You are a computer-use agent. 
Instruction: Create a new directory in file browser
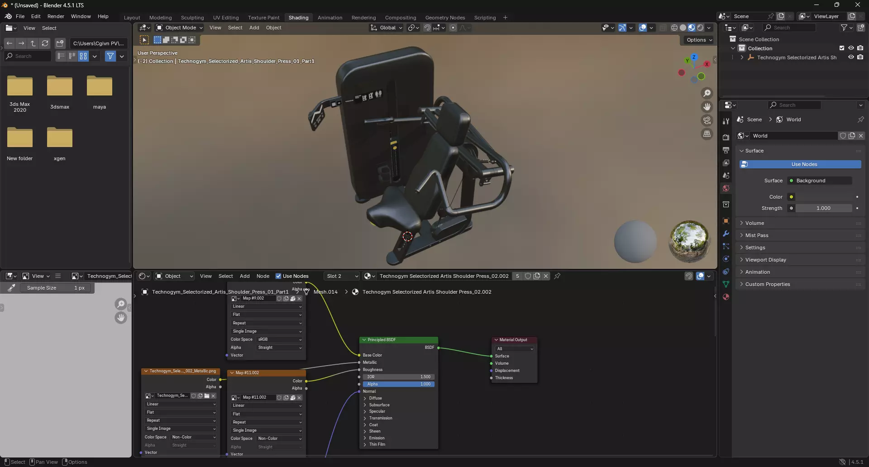click(x=60, y=43)
